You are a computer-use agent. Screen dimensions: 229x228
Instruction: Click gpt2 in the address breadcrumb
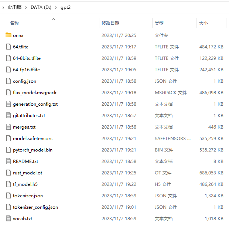coord(65,7)
